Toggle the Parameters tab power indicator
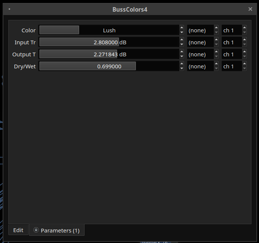Image resolution: width=259 pixels, height=243 pixels. (36, 230)
